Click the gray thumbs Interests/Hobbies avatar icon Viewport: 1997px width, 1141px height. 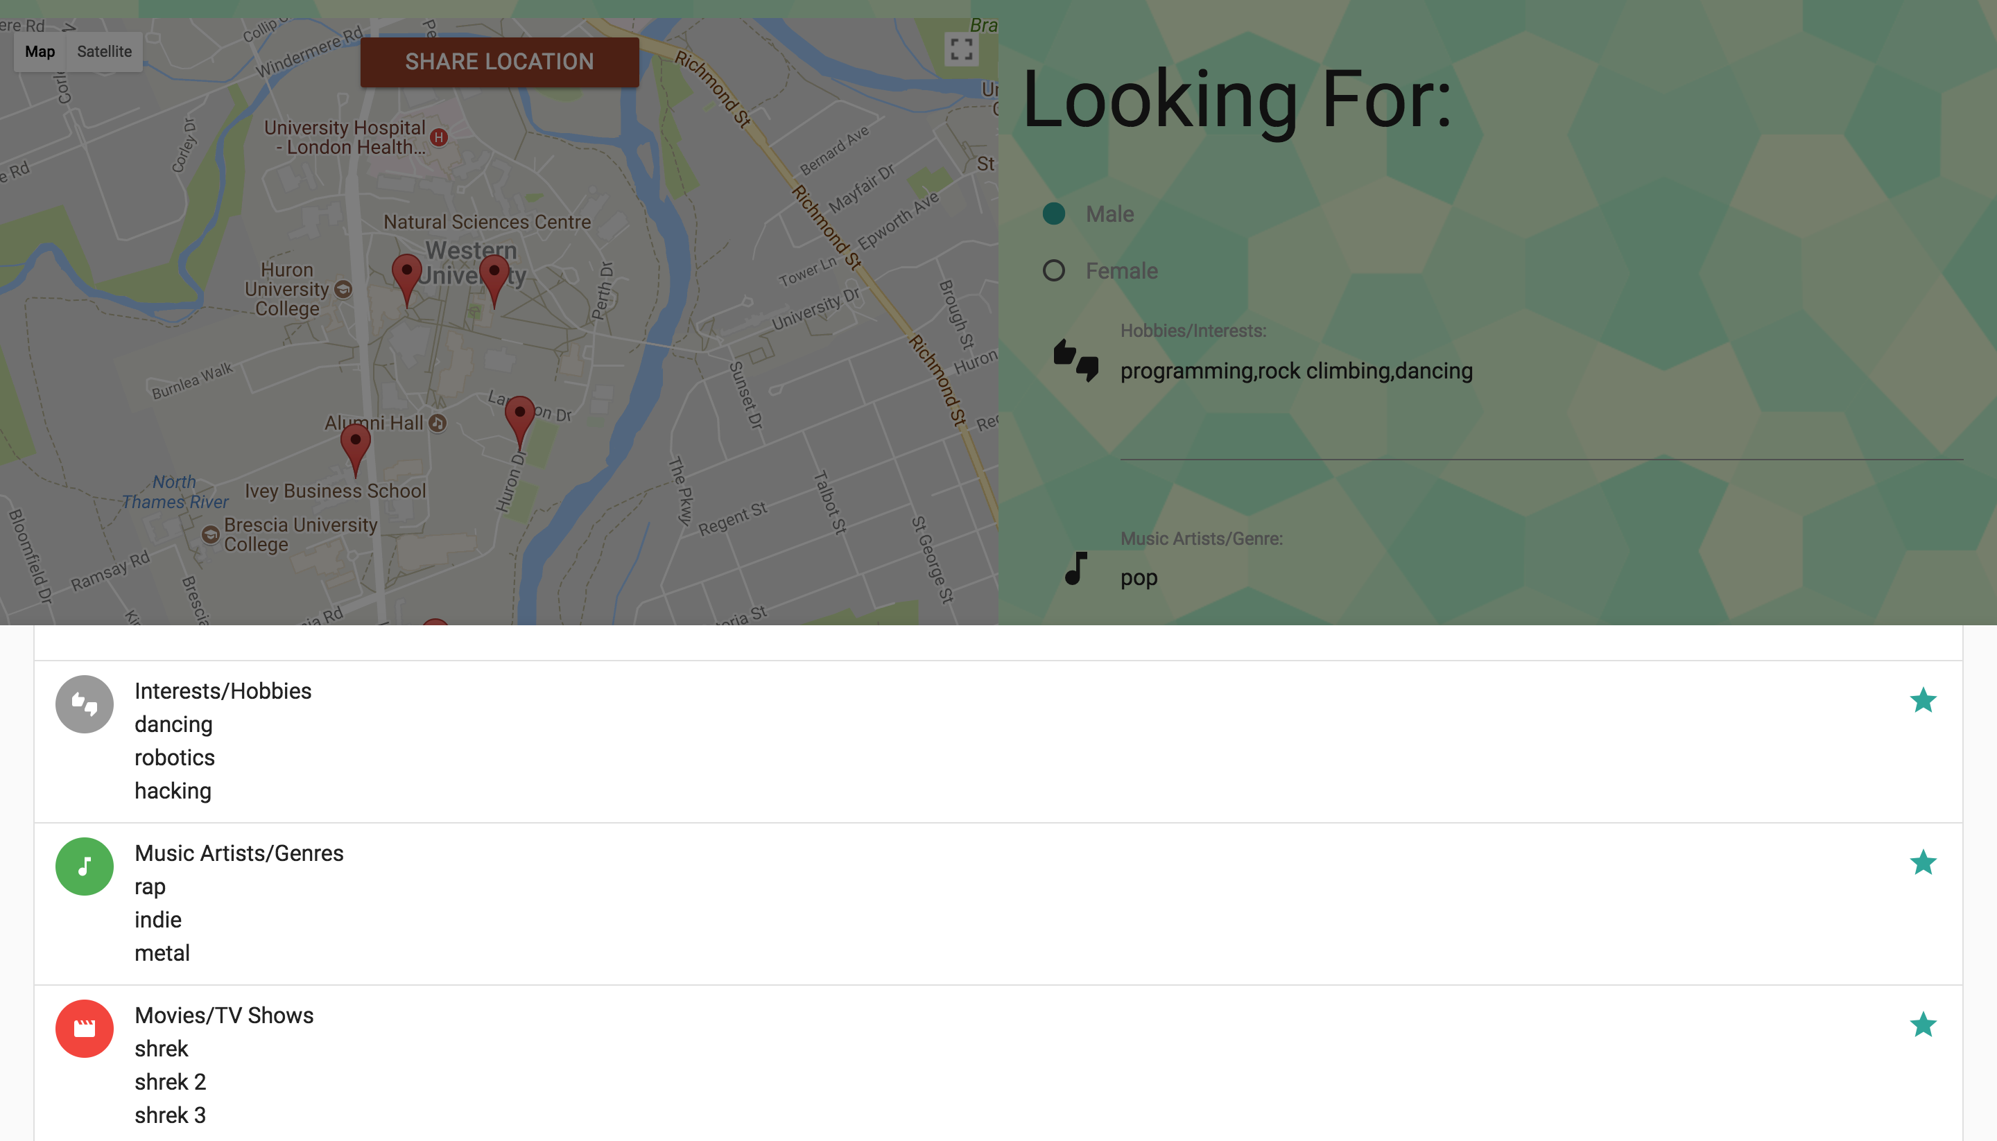85,704
